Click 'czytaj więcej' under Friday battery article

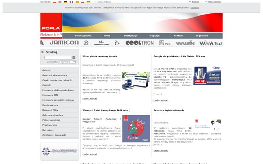pyautogui.click(x=90, y=98)
